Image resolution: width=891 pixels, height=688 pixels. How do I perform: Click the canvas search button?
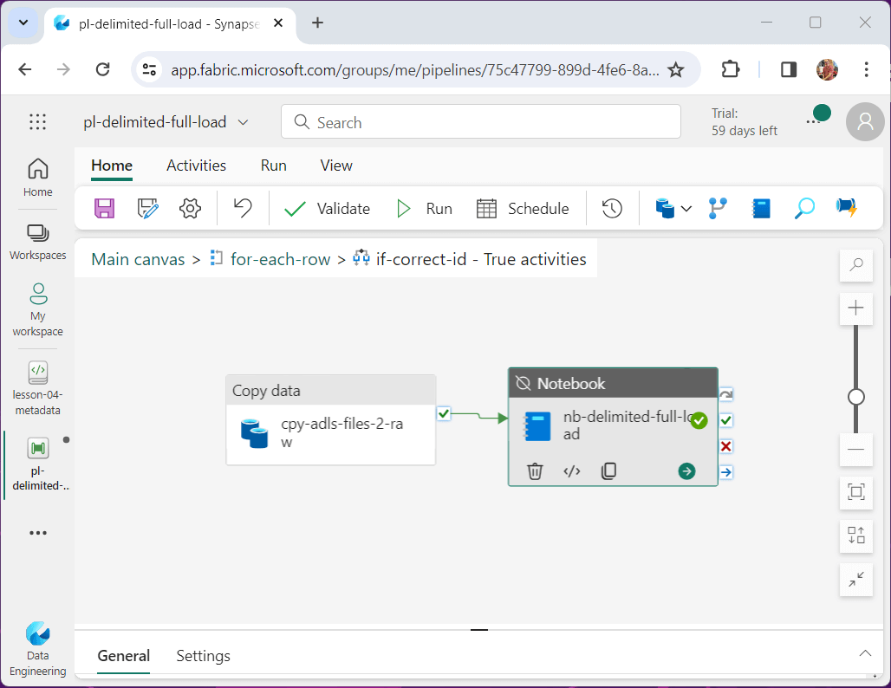(x=855, y=265)
